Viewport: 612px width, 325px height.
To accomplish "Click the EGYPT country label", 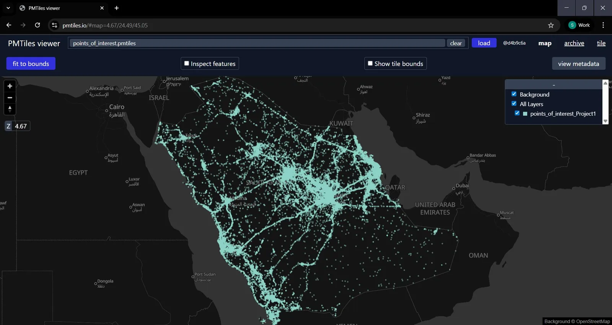I will coord(78,173).
